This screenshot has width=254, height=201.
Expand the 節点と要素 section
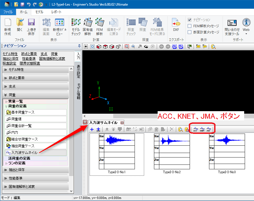pos(36,78)
